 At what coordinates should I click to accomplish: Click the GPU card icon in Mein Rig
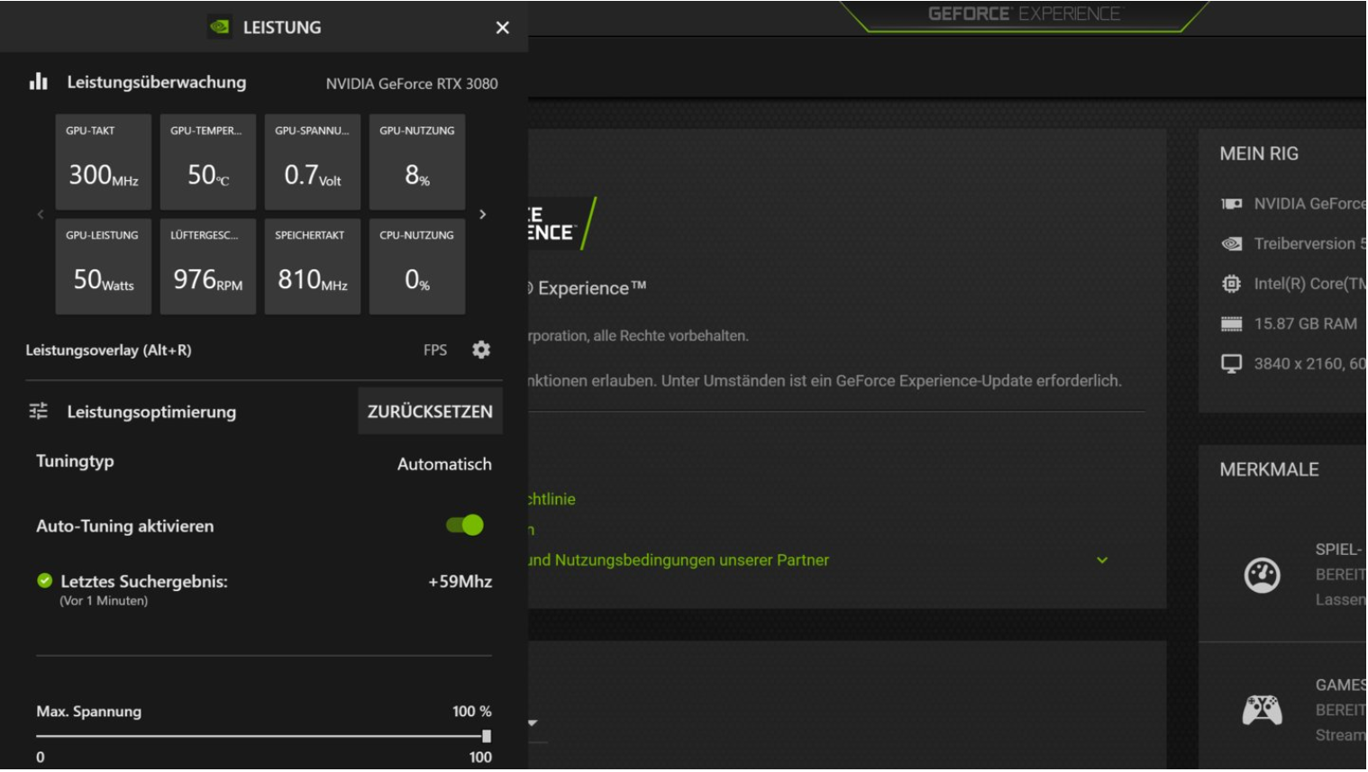[x=1231, y=204]
